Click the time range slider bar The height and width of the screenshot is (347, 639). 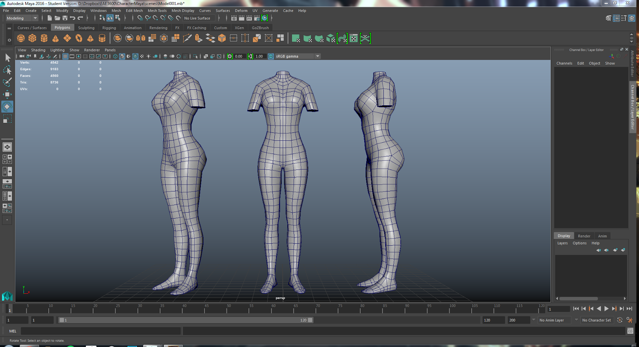coord(186,320)
